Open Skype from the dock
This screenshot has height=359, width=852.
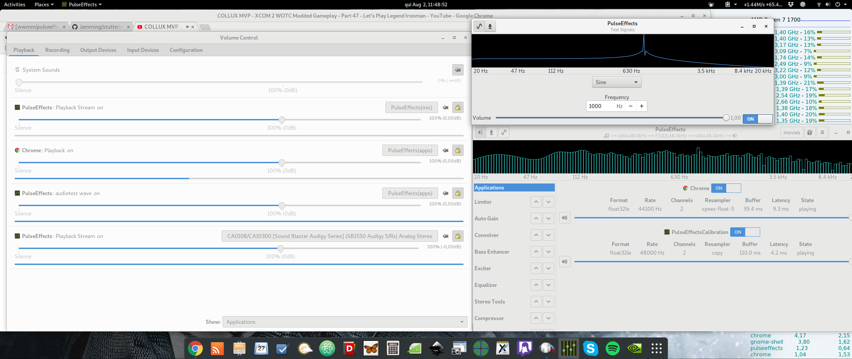[590, 348]
